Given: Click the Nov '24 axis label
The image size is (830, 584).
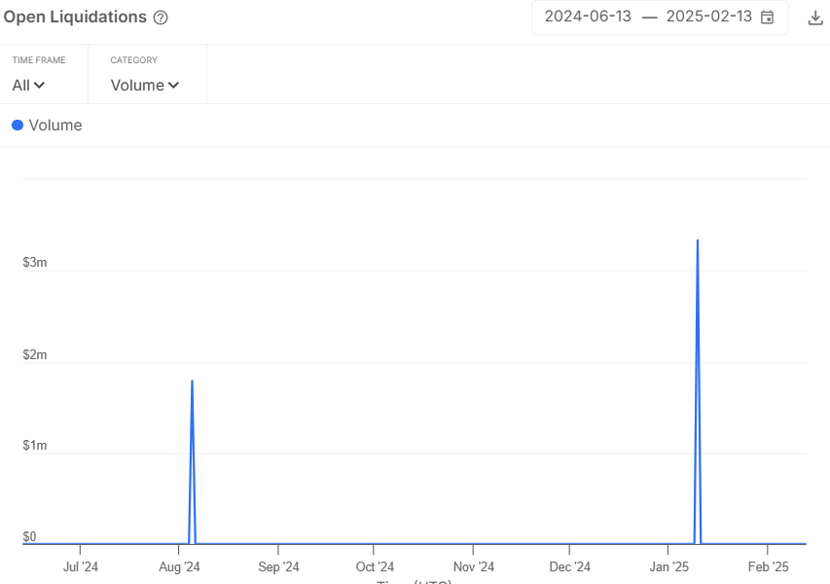Looking at the screenshot, I should 474,566.
